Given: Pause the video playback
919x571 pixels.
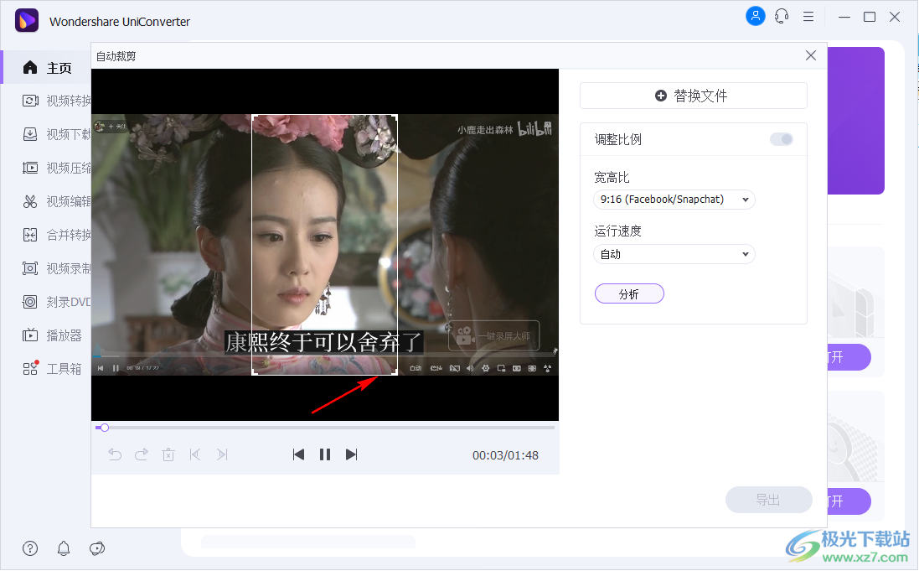Looking at the screenshot, I should [325, 454].
